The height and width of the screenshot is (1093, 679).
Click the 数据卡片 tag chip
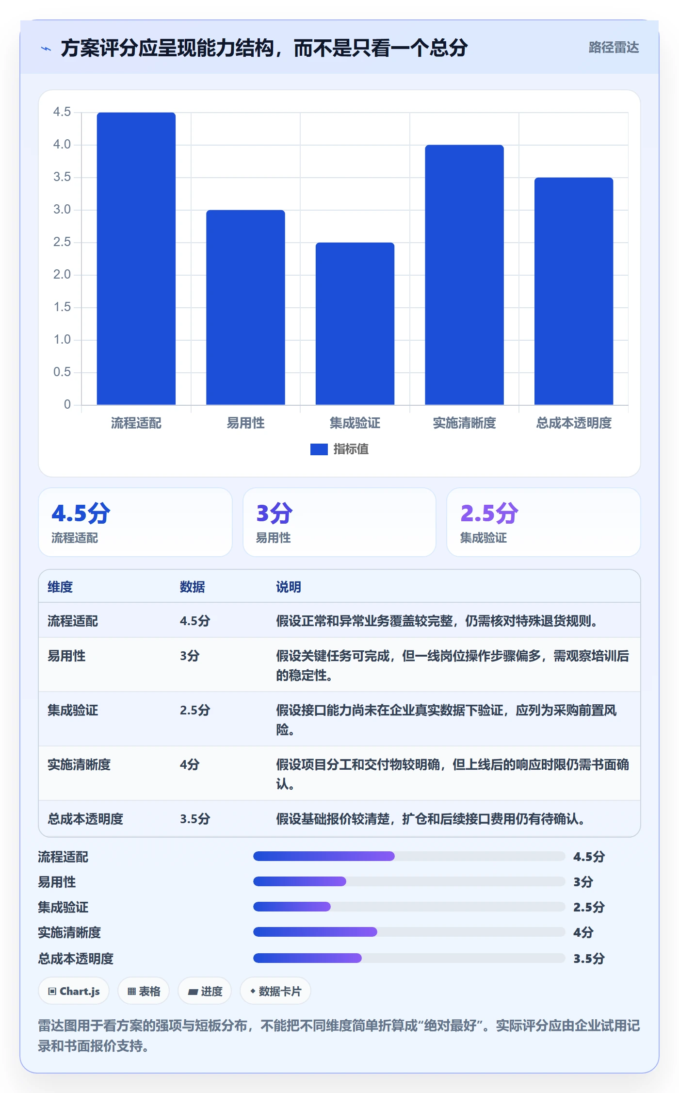(x=275, y=991)
